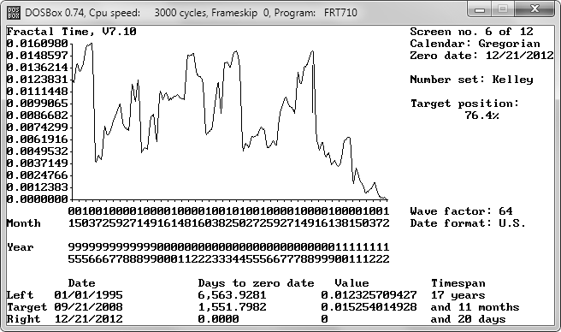
Task: Click the DOSBox title bar text
Action: (191, 13)
